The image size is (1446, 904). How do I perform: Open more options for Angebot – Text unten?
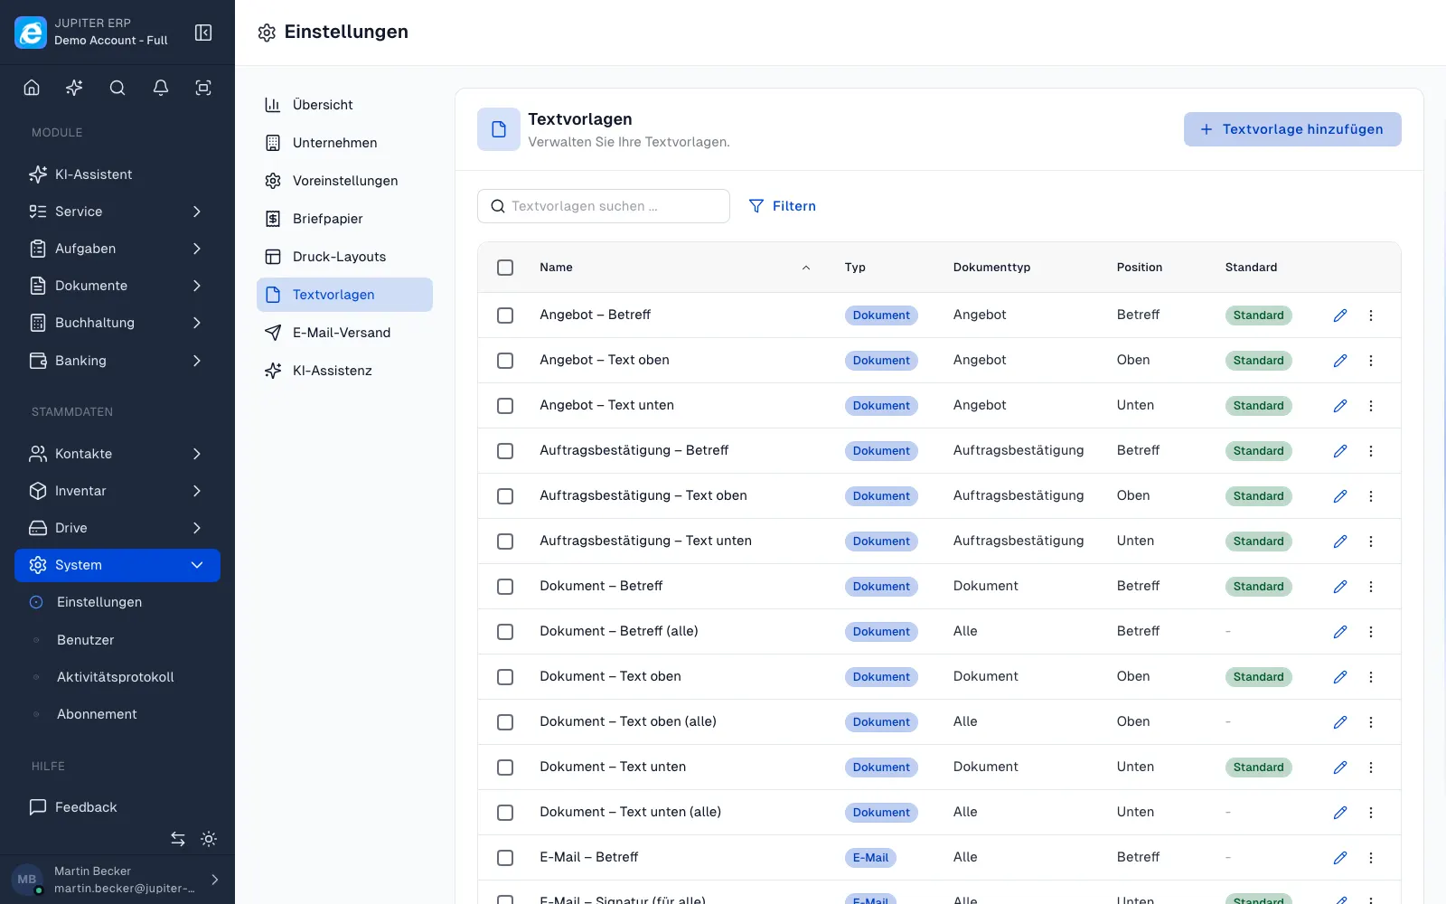pyautogui.click(x=1371, y=406)
